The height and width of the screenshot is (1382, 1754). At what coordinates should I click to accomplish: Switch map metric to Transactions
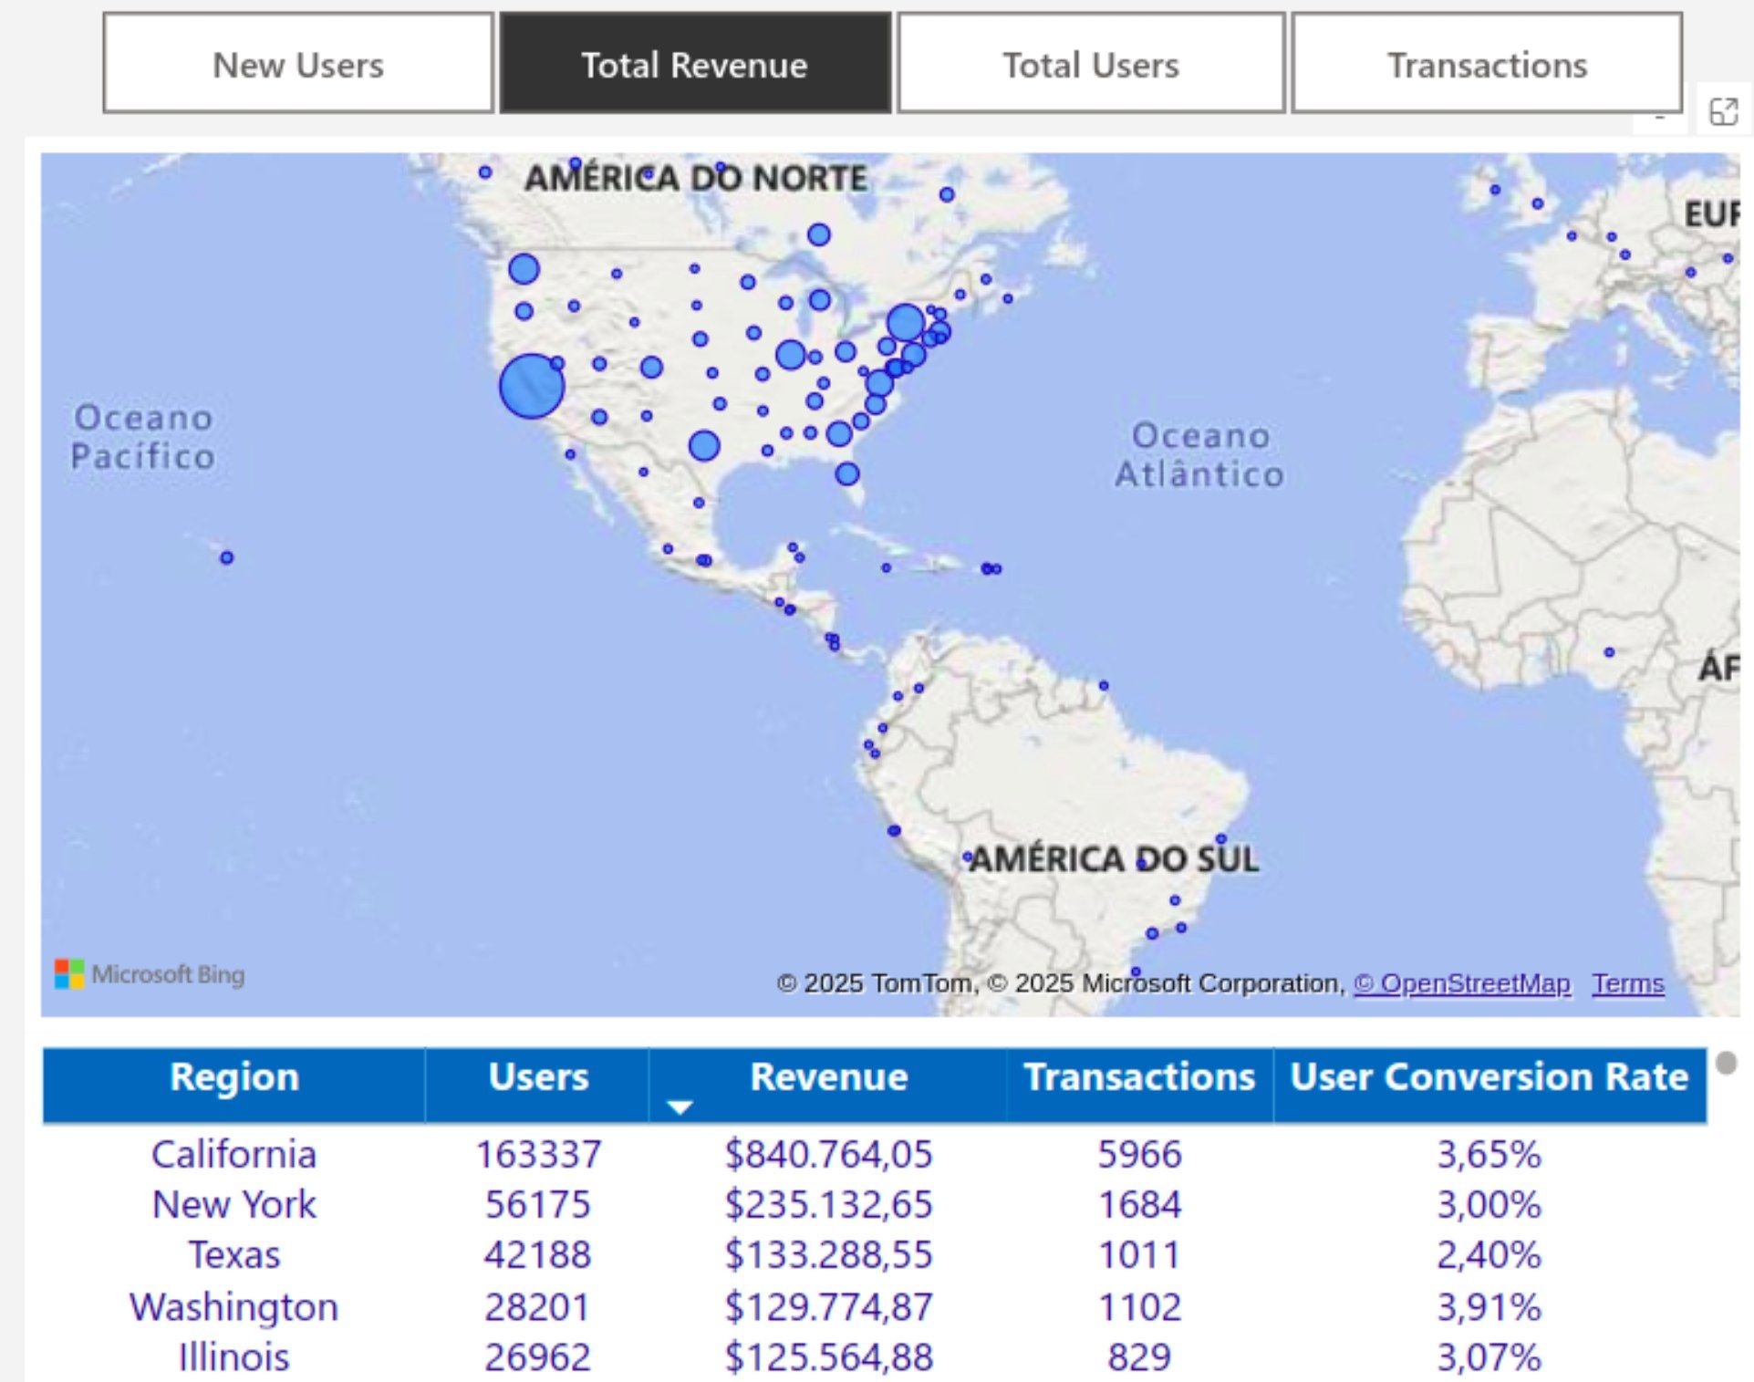tap(1487, 64)
